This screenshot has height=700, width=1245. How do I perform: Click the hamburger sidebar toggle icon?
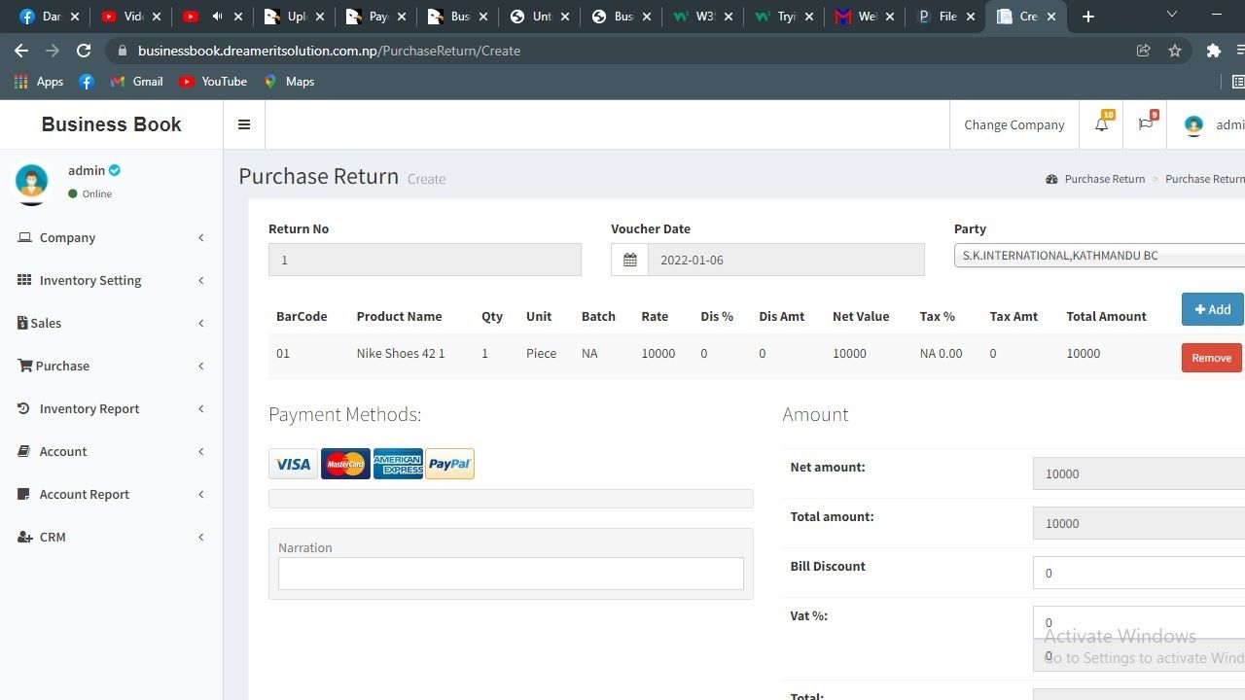click(244, 124)
